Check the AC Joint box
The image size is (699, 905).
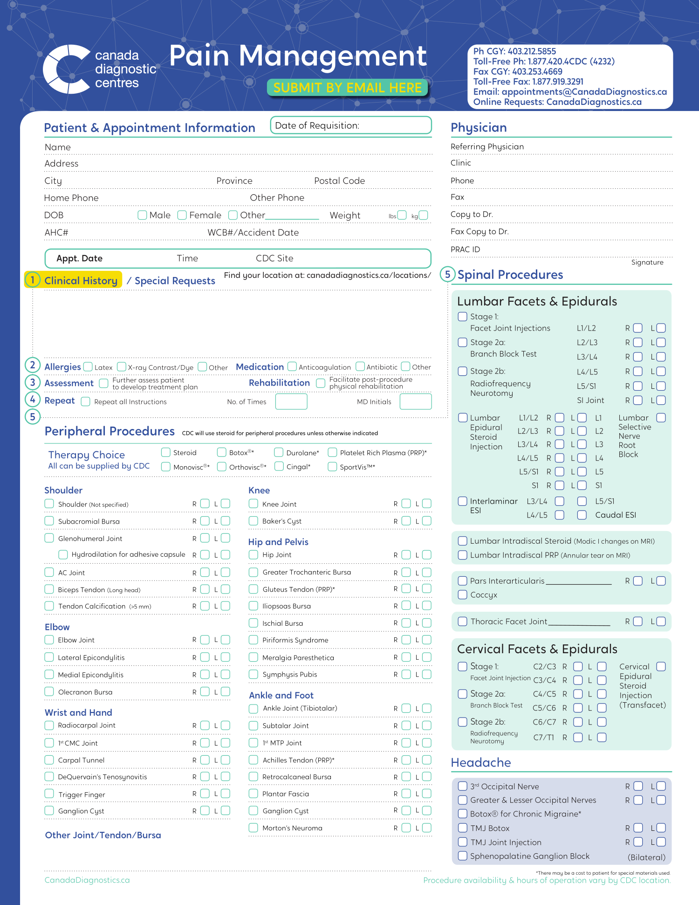(49, 572)
